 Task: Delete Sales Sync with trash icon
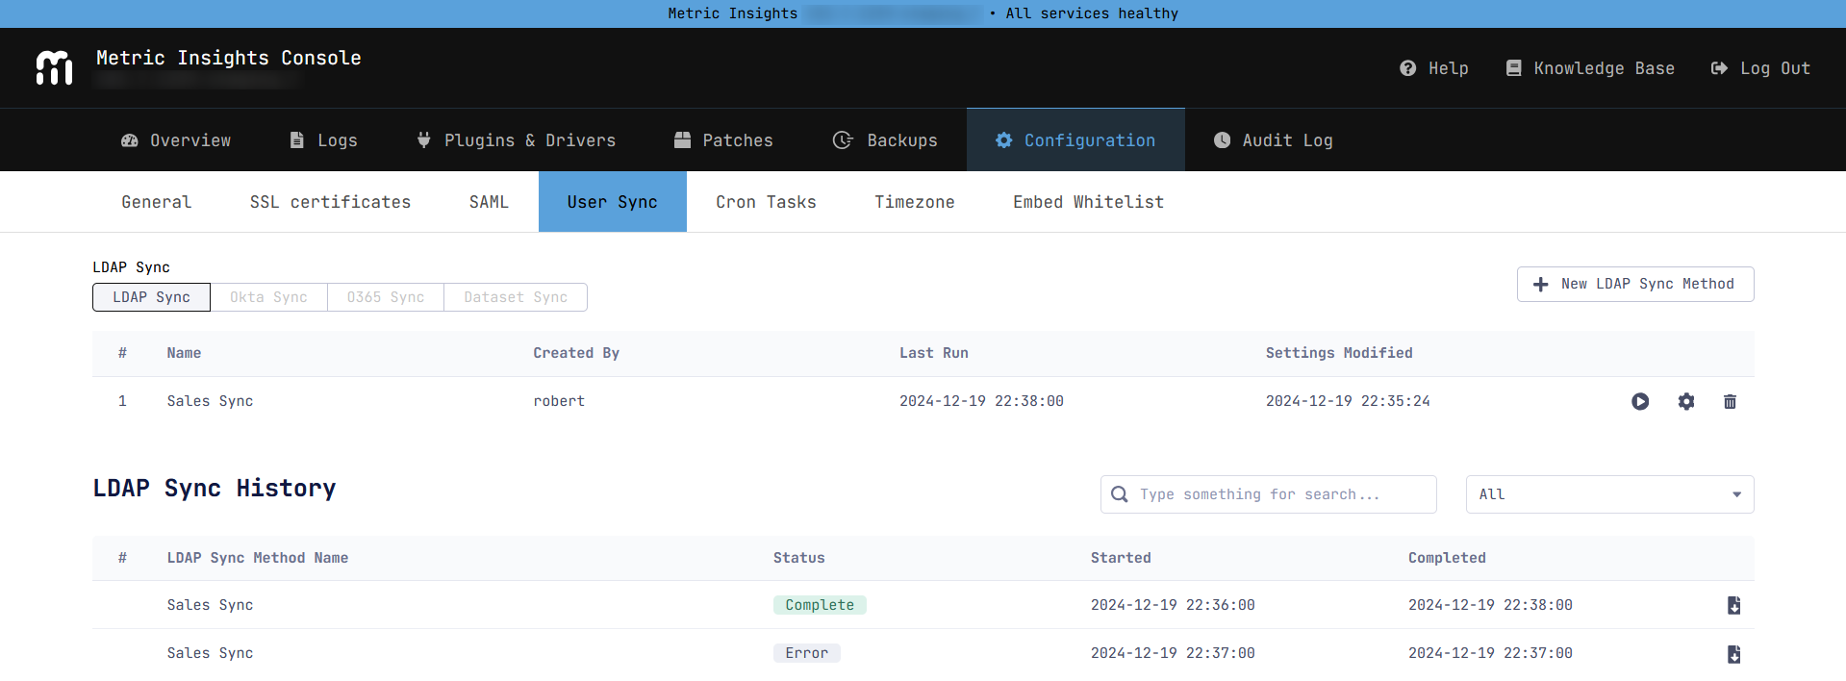click(1730, 401)
